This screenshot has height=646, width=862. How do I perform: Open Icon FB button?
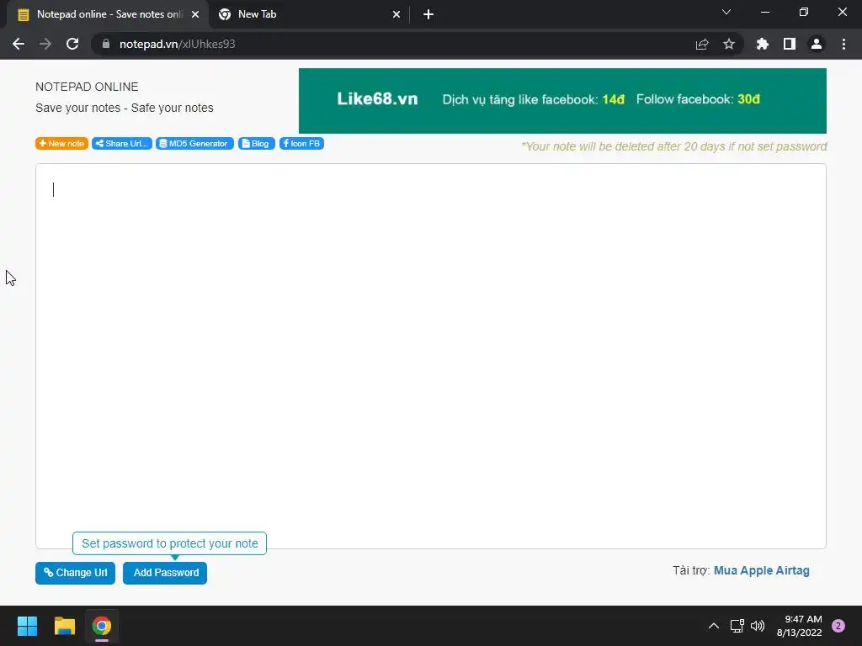[301, 143]
